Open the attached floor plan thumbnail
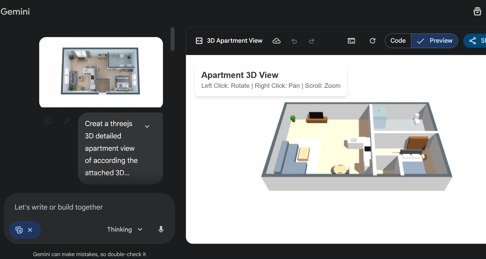The height and width of the screenshot is (259, 486). tap(101, 72)
